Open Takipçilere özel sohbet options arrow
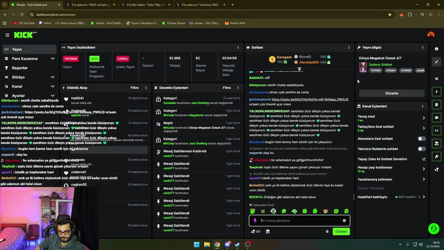The width and height of the screenshot is (444, 250). pos(424,128)
